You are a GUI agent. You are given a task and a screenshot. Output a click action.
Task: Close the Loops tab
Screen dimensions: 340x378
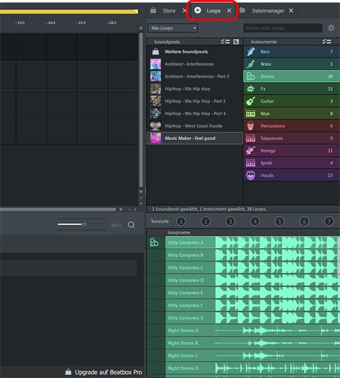[x=229, y=11]
